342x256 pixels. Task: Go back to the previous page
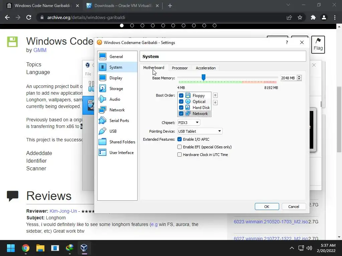pyautogui.click(x=7, y=17)
